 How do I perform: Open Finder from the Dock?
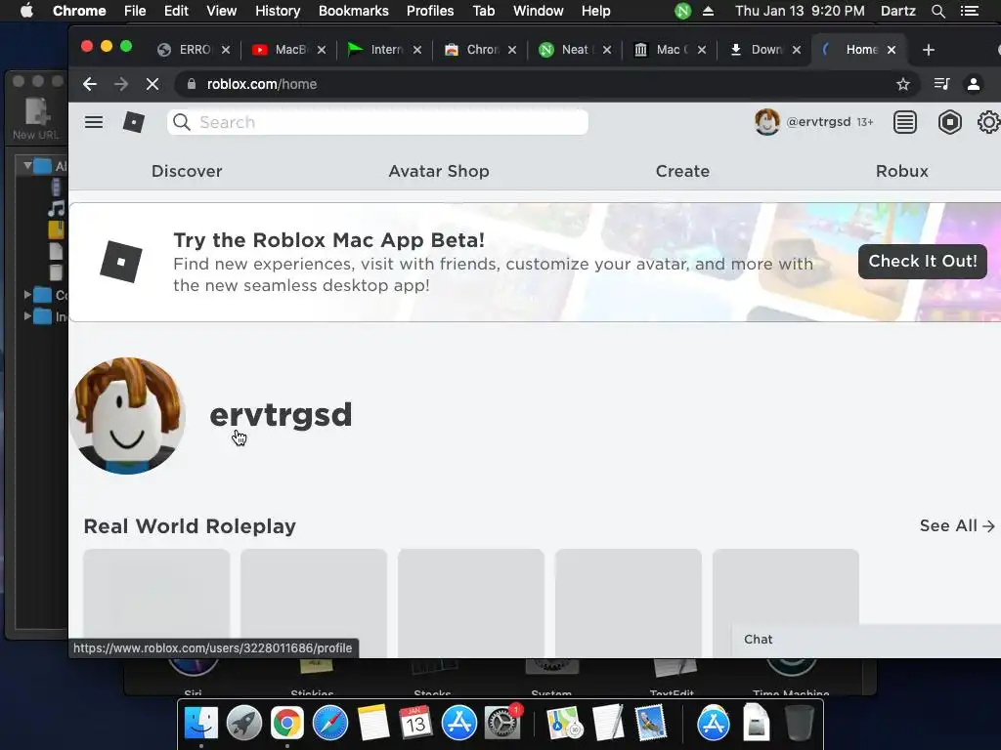(201, 724)
